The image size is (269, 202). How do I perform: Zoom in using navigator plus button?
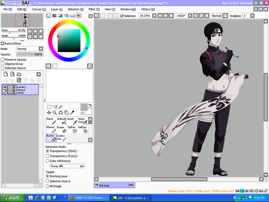pos(35,31)
